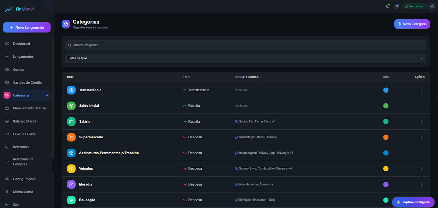Click the Relatórios bar chart icon

point(7,147)
